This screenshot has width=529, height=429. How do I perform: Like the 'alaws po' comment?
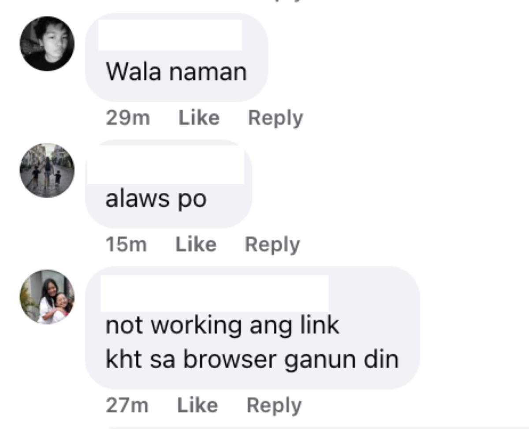point(196,244)
